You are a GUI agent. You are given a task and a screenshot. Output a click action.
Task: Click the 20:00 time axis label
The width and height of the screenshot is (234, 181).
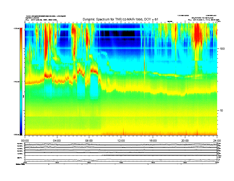click(185, 141)
